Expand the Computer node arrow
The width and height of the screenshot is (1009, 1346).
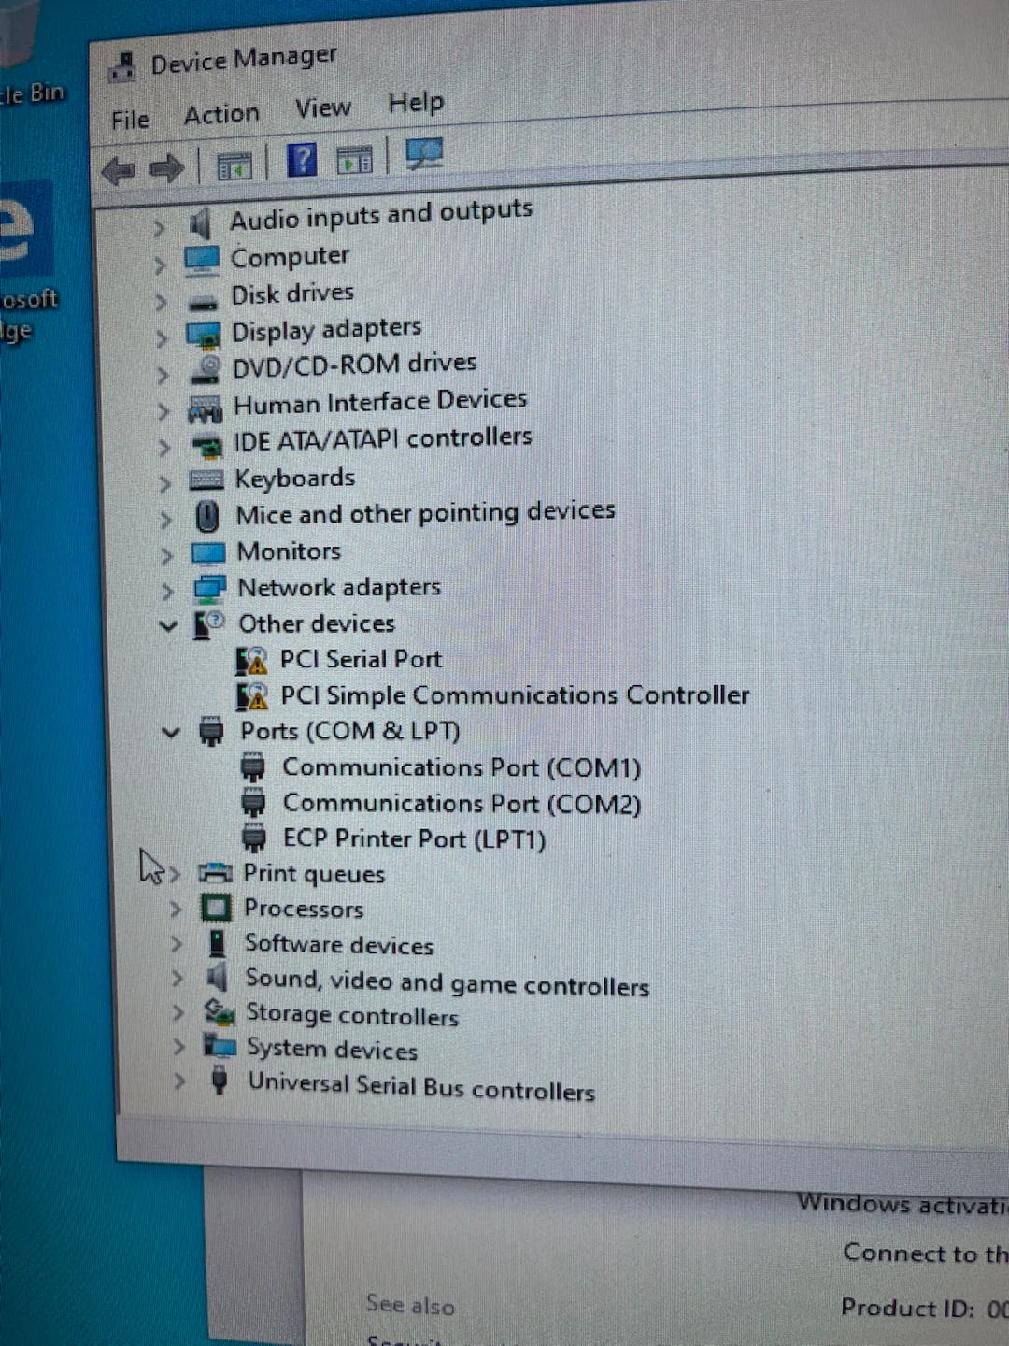pos(160,265)
